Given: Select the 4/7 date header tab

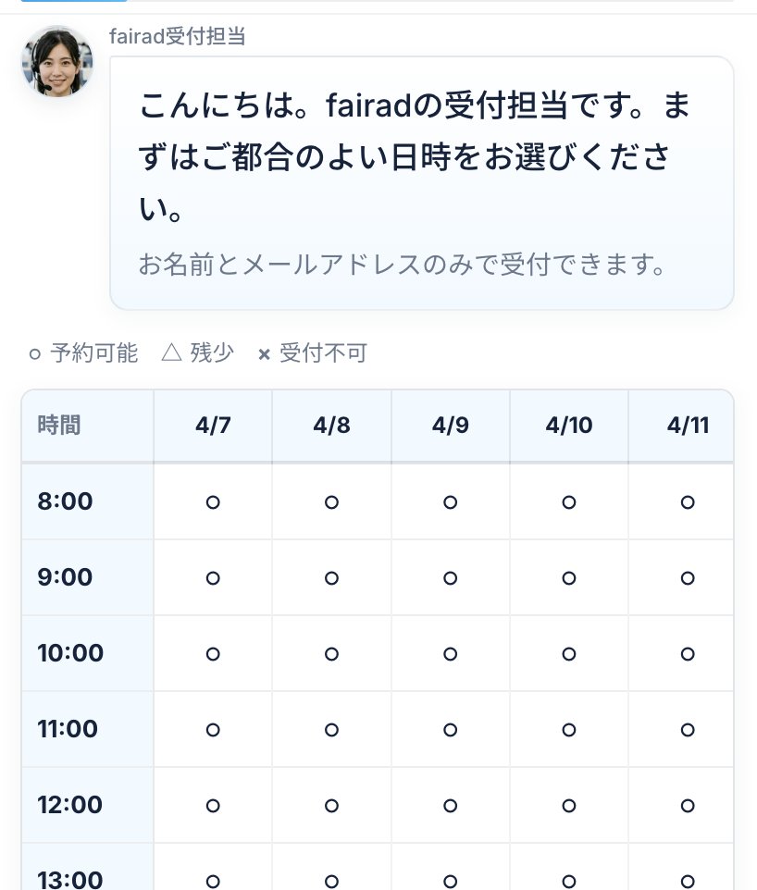Looking at the screenshot, I should point(213,426).
